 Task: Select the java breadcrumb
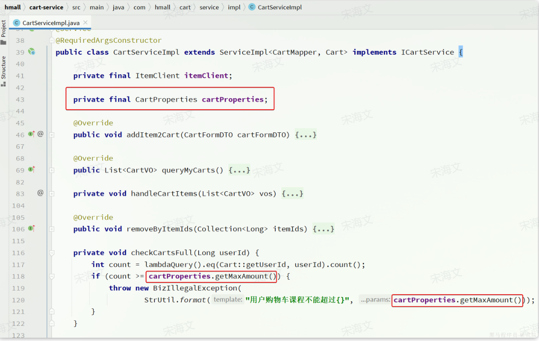[118, 7]
